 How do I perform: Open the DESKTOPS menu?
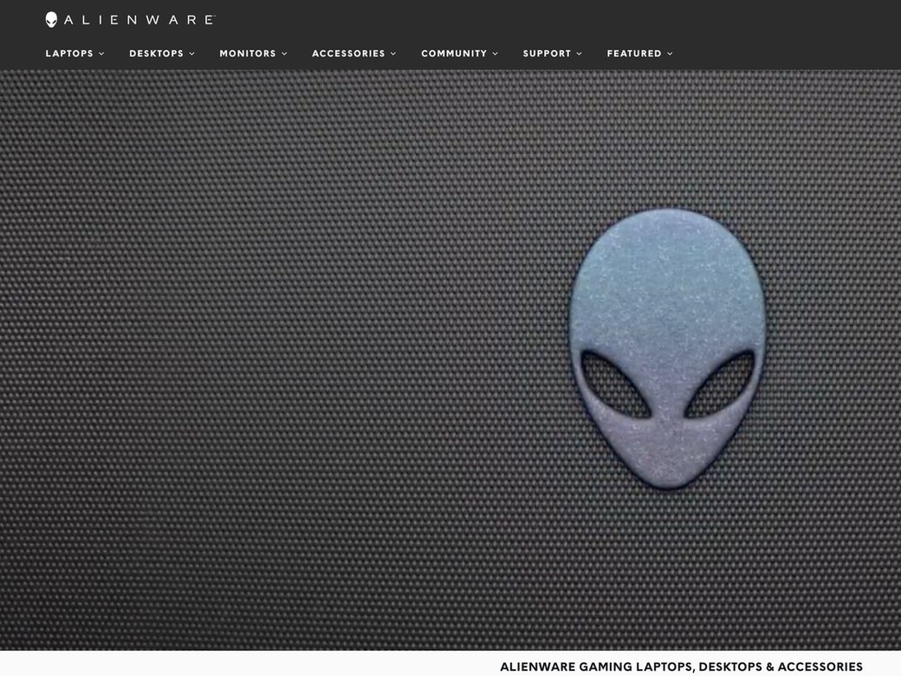[x=156, y=54]
